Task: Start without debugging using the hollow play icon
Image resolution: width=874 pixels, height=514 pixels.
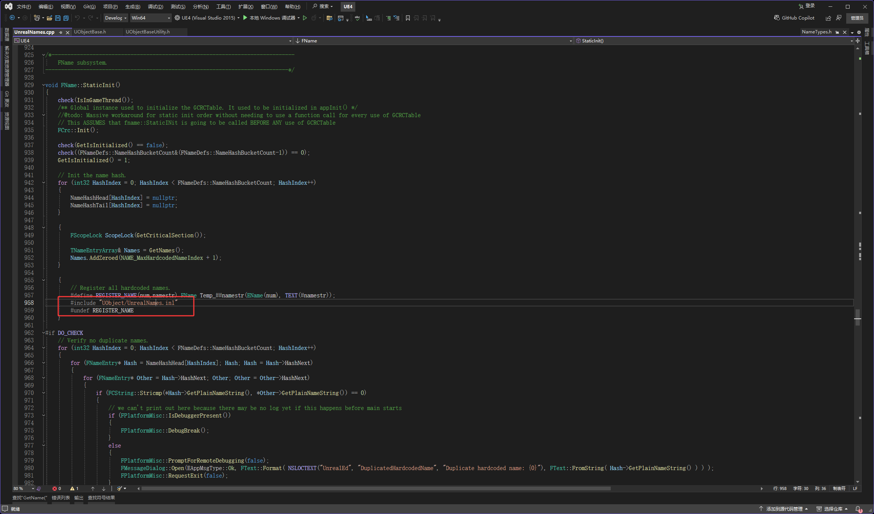Action: tap(305, 18)
